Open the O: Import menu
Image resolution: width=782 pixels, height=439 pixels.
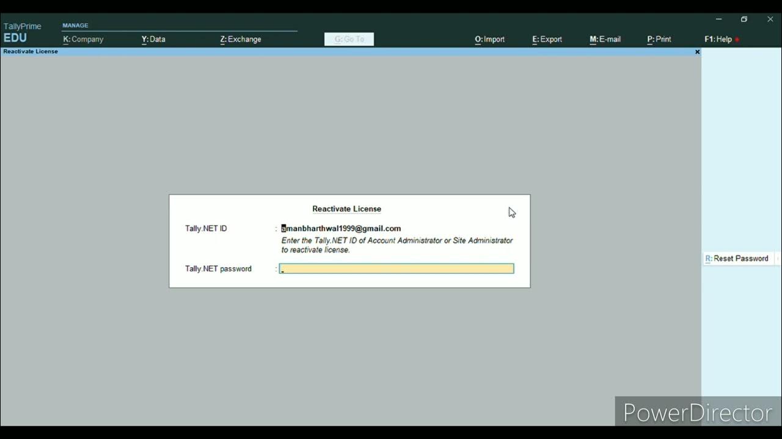(x=489, y=39)
